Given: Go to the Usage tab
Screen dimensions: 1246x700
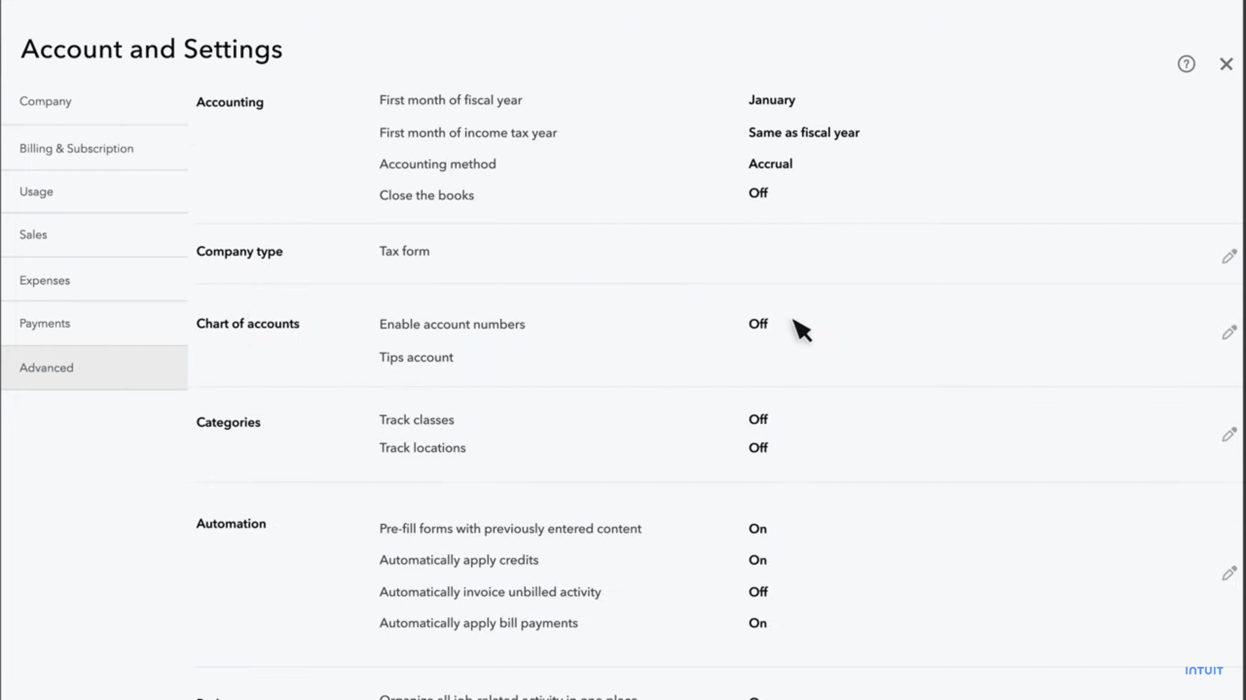Looking at the screenshot, I should pos(36,192).
